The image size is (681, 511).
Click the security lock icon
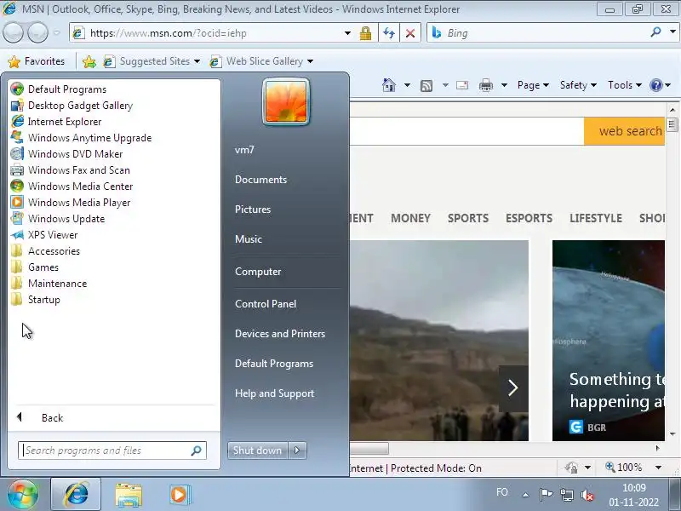click(365, 33)
